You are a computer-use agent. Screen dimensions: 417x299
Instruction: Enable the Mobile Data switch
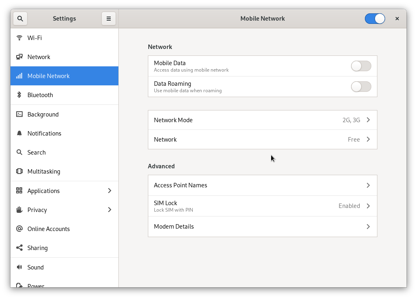coord(361,66)
